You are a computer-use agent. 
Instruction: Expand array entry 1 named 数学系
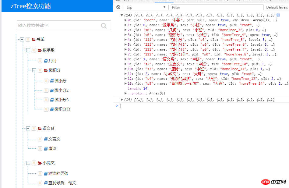tap(125, 25)
